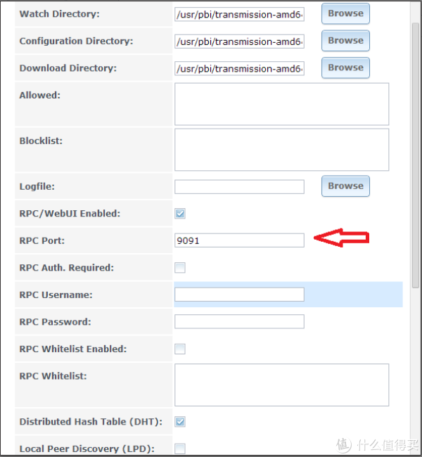Focus the Watch Directory path field

coord(239,14)
